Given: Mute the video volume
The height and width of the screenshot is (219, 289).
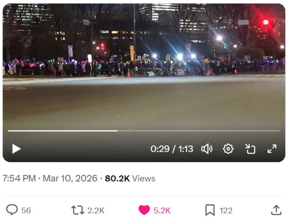Looking at the screenshot, I should point(207,149).
